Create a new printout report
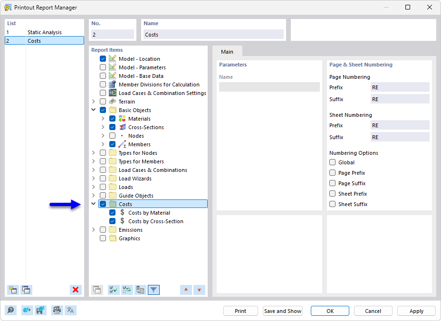 pyautogui.click(x=13, y=290)
